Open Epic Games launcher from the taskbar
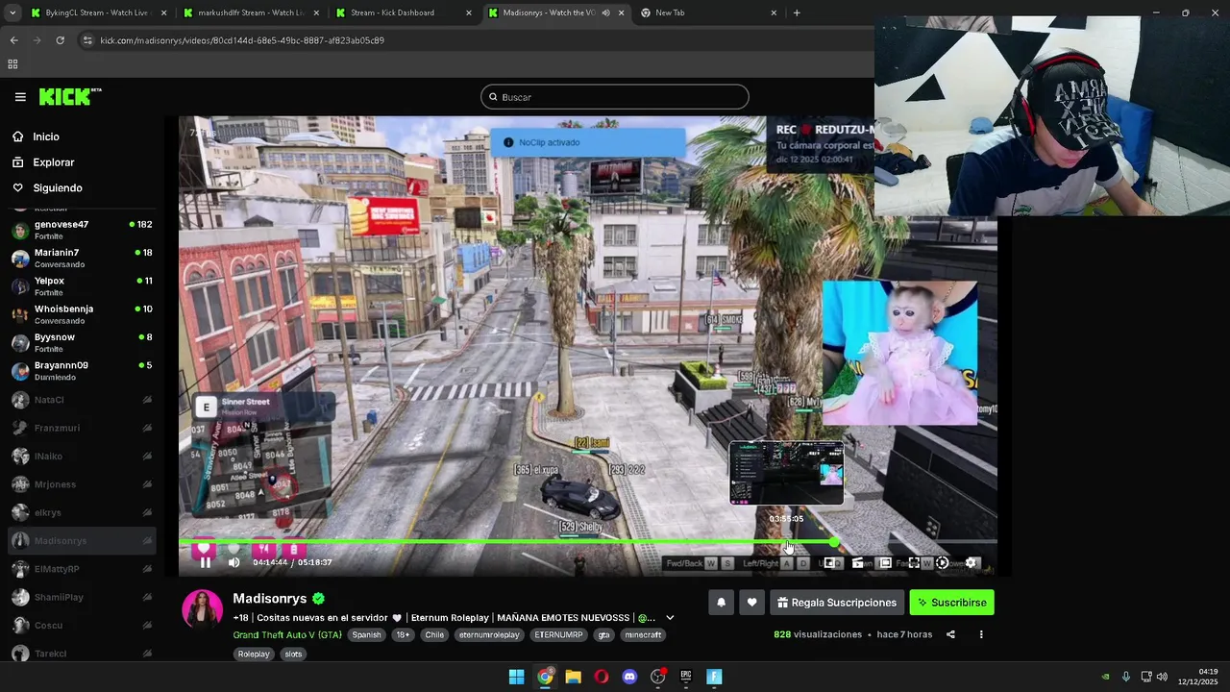Screen dimensions: 1230x692 tap(686, 677)
